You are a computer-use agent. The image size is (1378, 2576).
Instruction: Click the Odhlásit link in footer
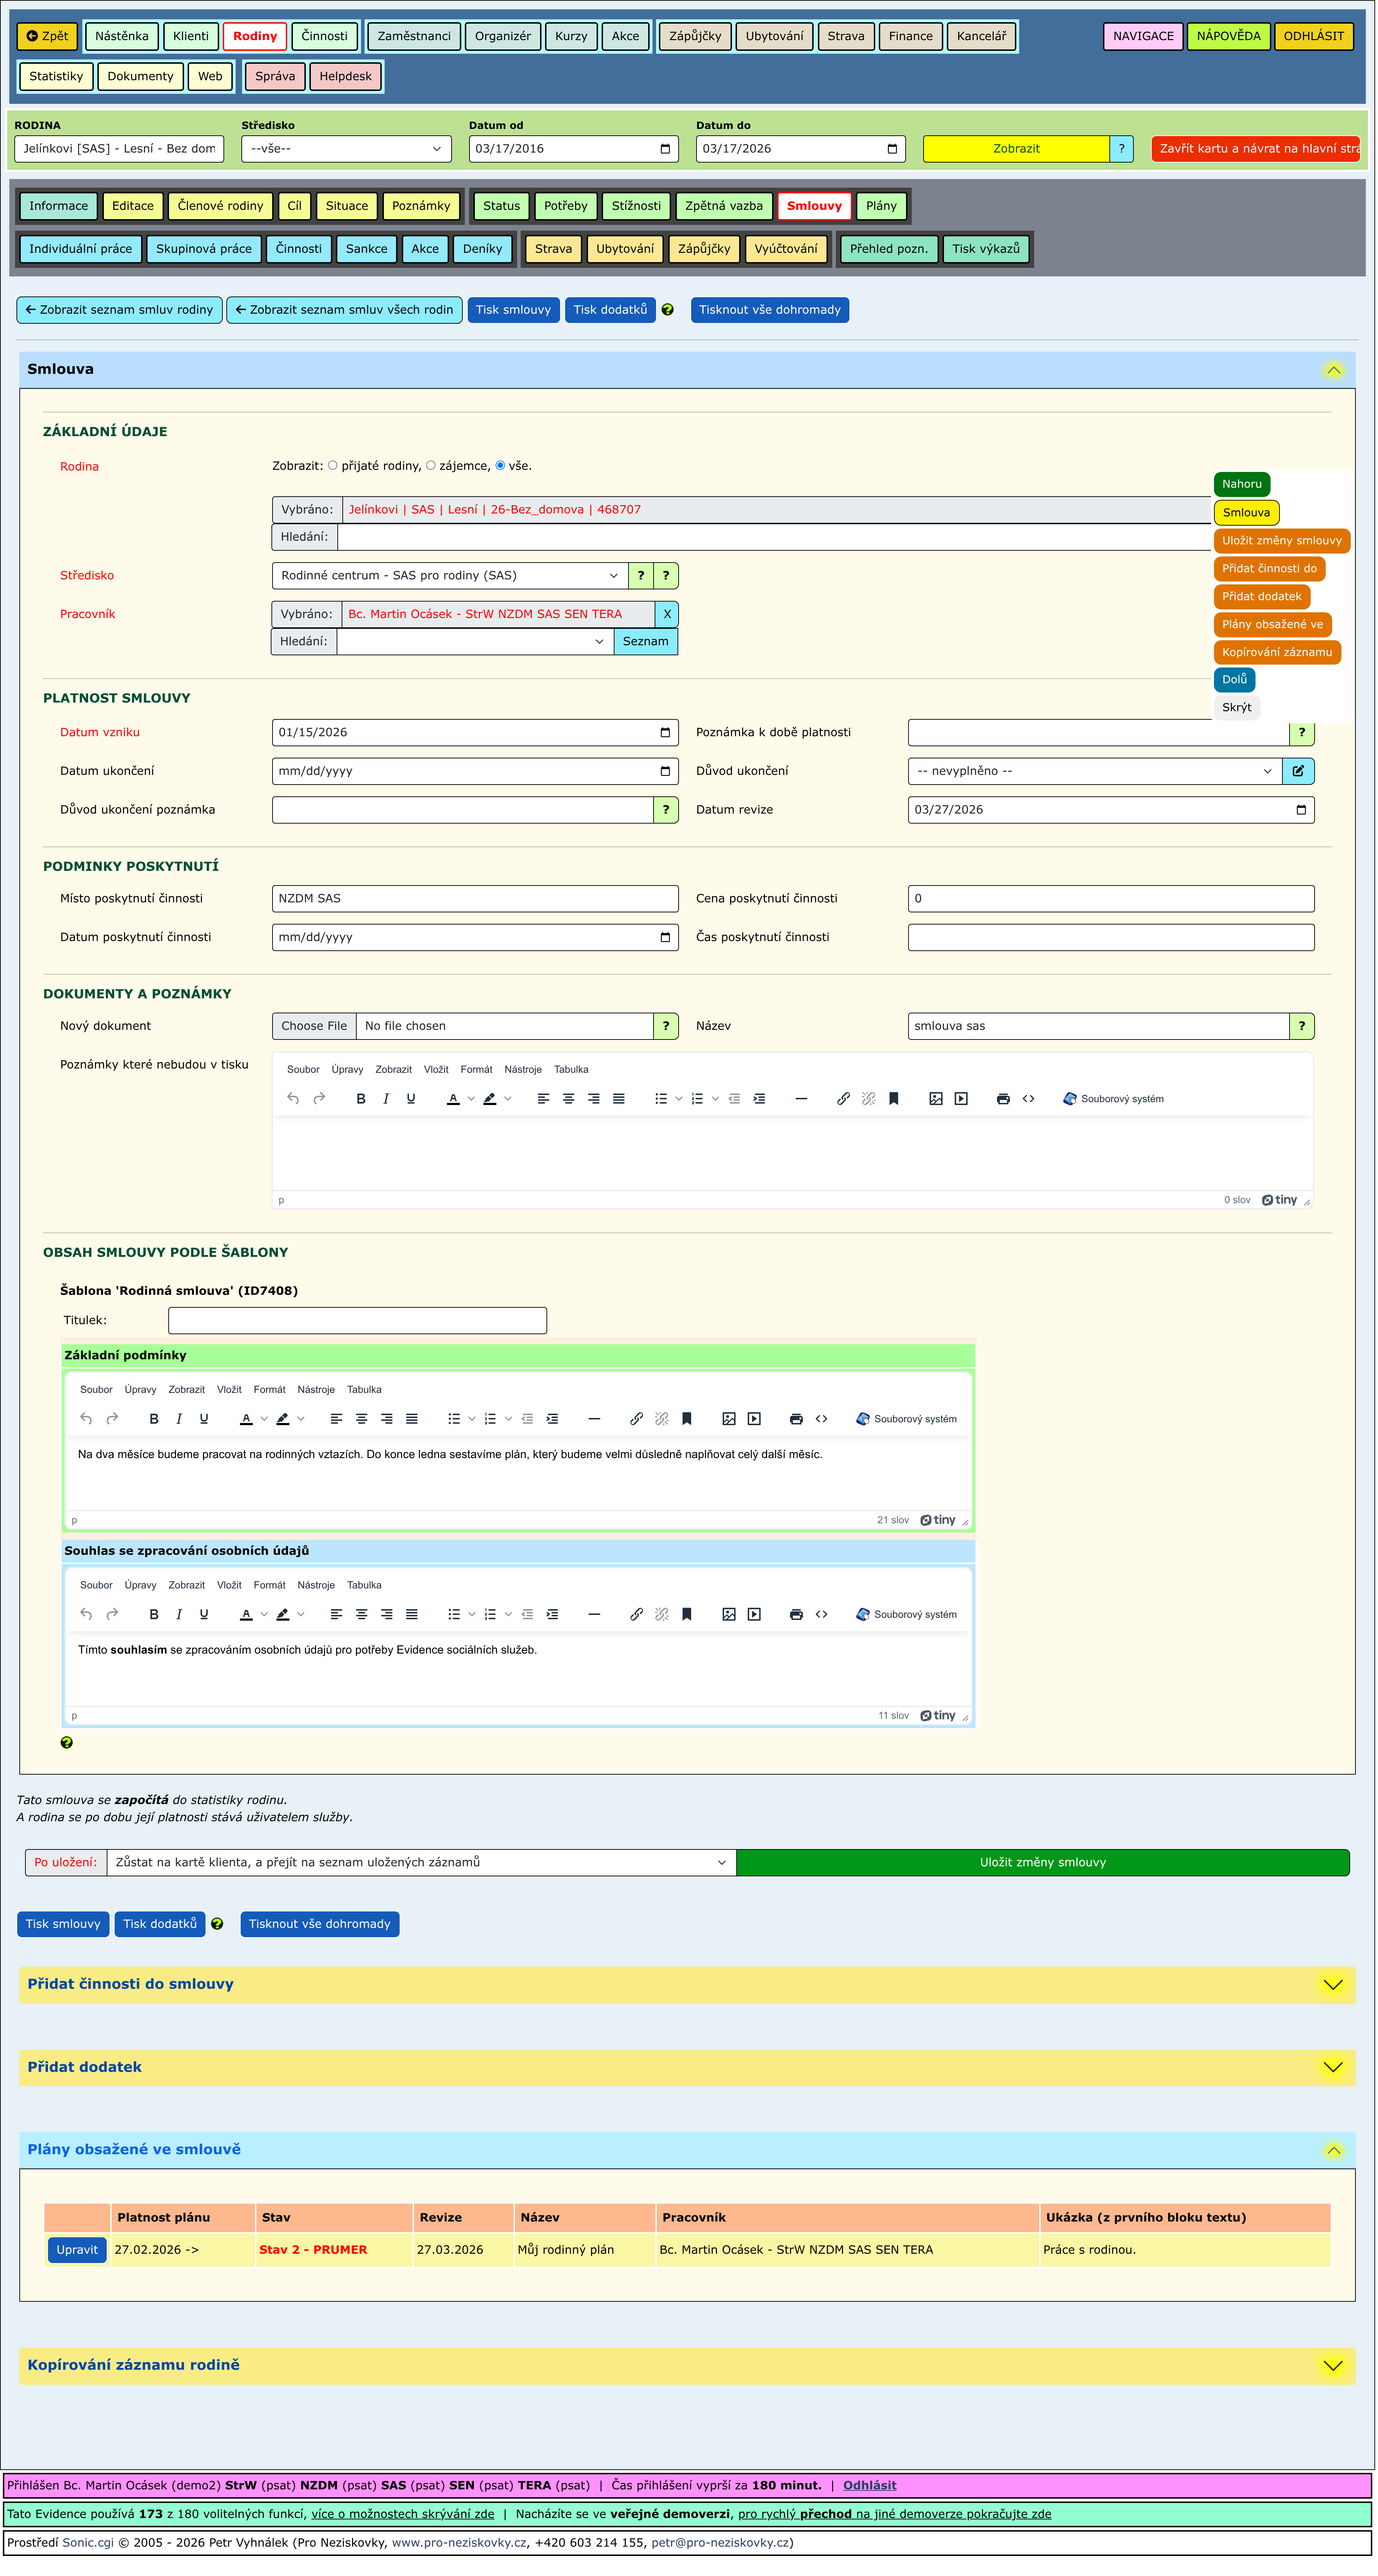coord(869,2485)
